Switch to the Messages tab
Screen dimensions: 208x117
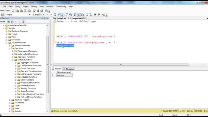[x=68, y=69]
